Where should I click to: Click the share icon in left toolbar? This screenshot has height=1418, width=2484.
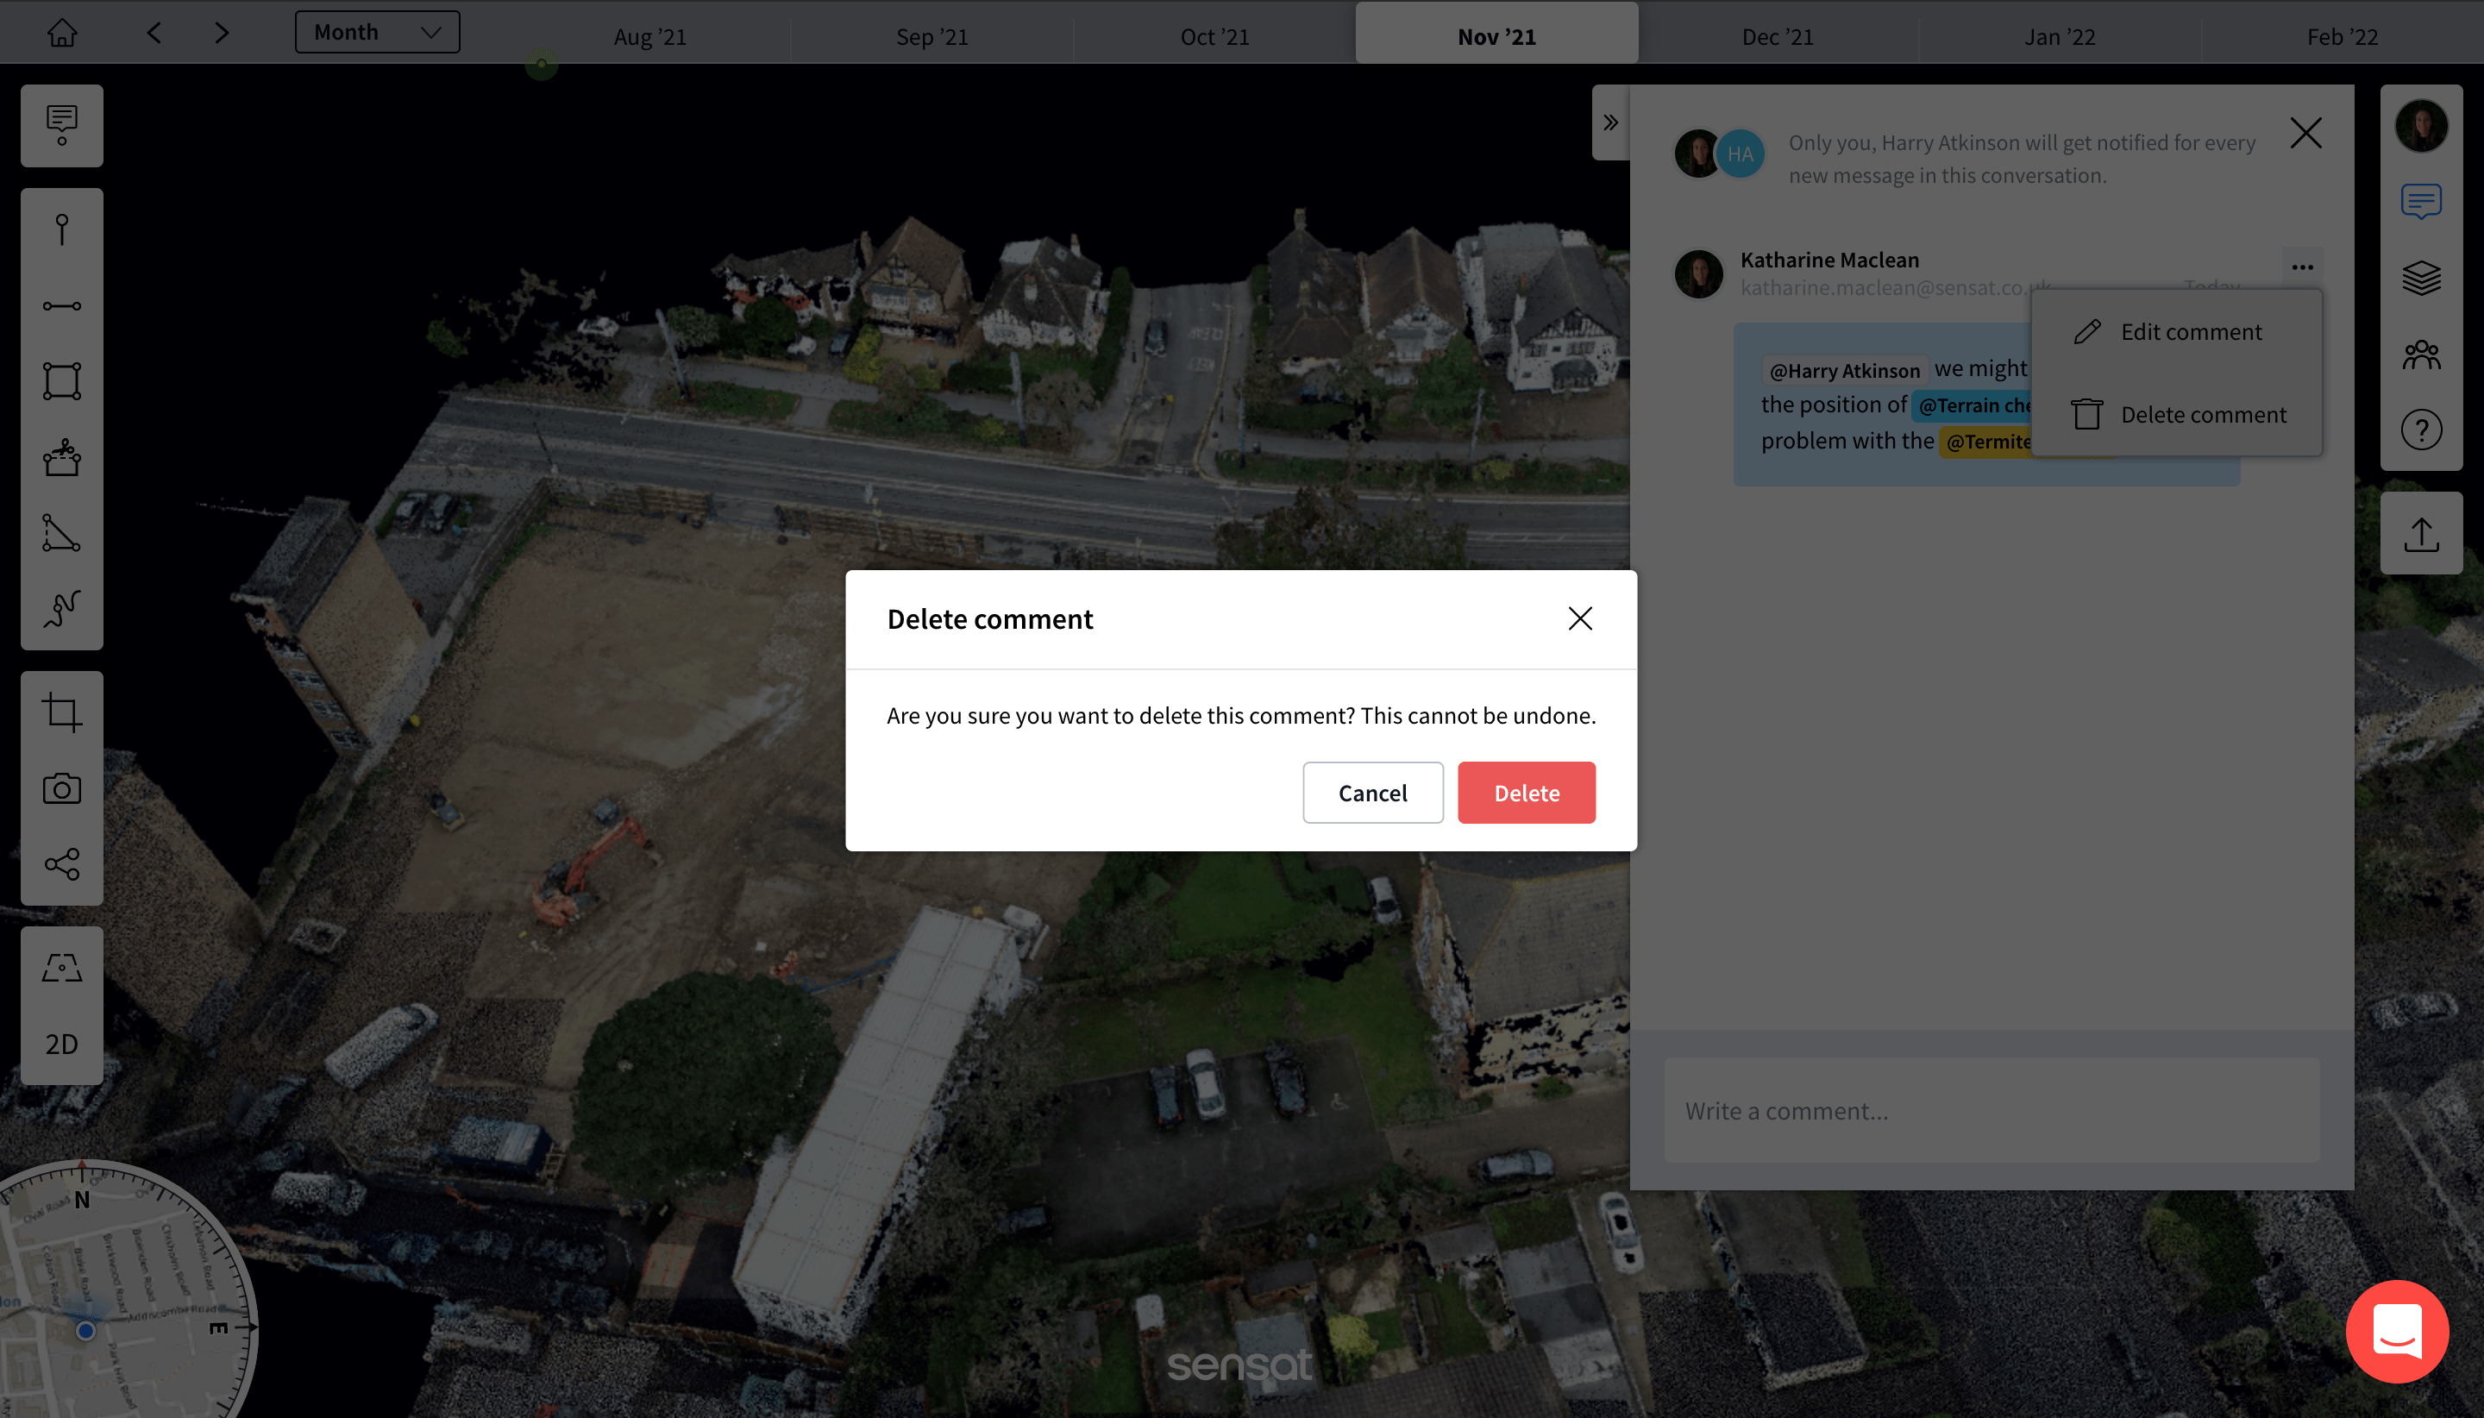tap(61, 865)
